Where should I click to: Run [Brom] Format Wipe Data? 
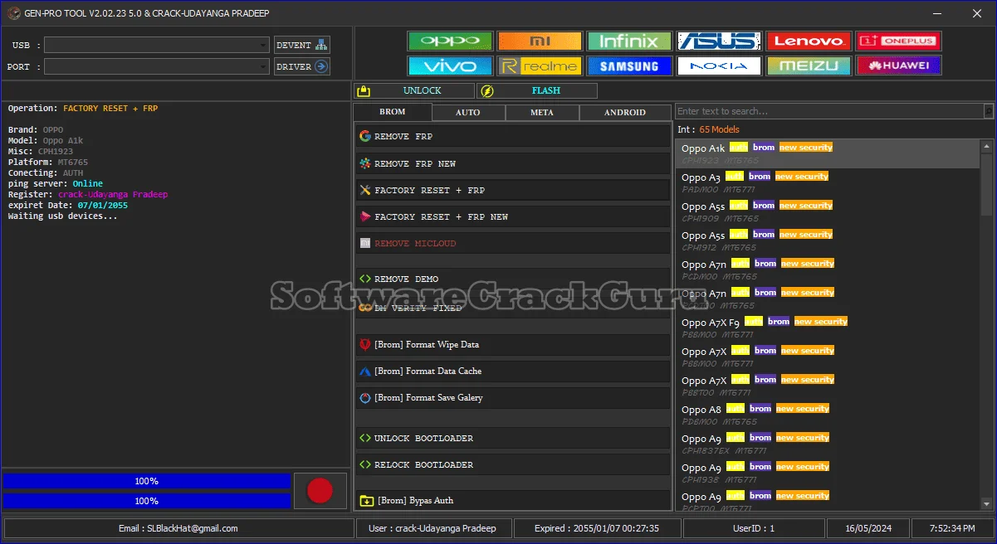click(x=513, y=344)
